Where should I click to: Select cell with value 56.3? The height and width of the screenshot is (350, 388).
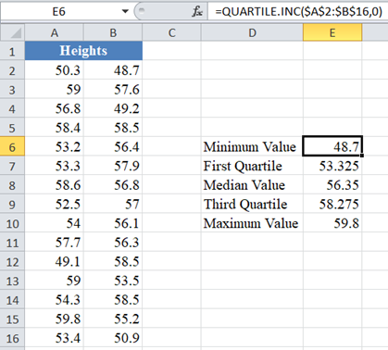pyautogui.click(x=113, y=243)
